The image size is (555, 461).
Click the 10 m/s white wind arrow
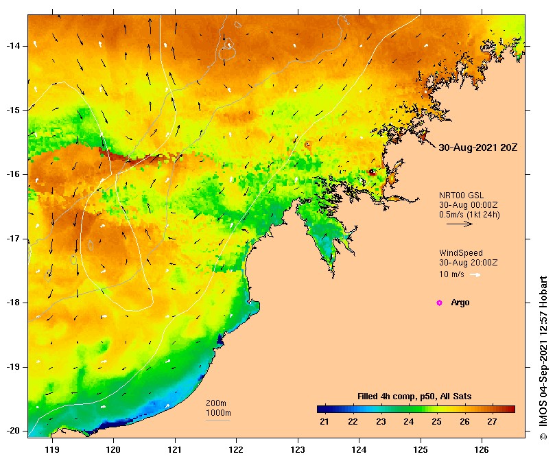click(475, 274)
